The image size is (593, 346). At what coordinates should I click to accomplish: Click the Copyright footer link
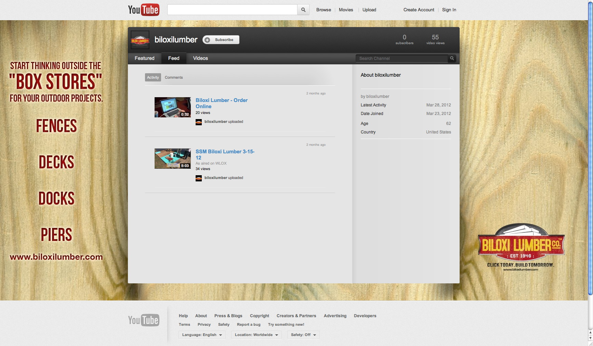point(260,316)
